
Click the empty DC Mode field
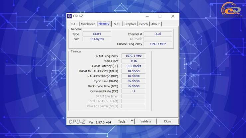158,39
